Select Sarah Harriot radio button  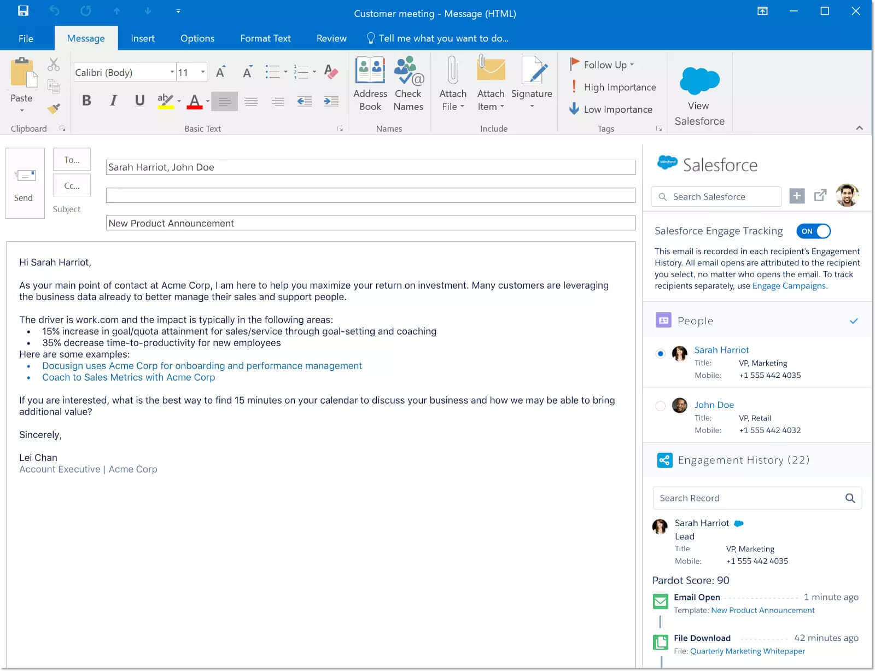click(660, 353)
